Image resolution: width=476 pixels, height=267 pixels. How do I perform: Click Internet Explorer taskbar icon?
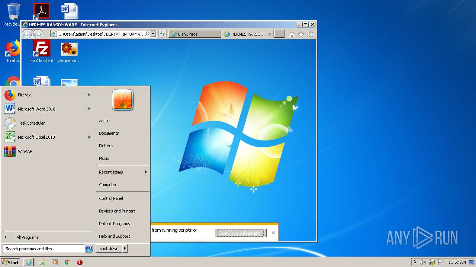coord(29,262)
